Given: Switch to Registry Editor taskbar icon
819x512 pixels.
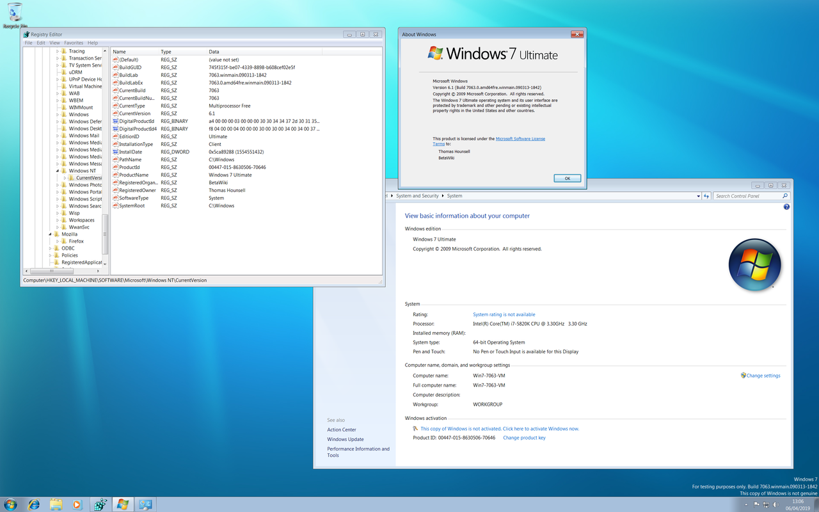Looking at the screenshot, I should [x=100, y=504].
